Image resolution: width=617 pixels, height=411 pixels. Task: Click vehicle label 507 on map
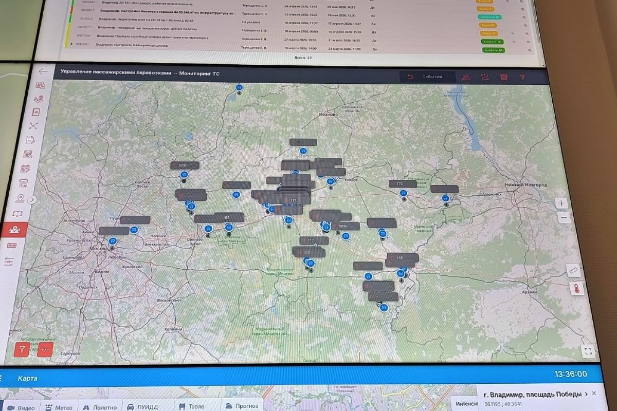pos(307,253)
